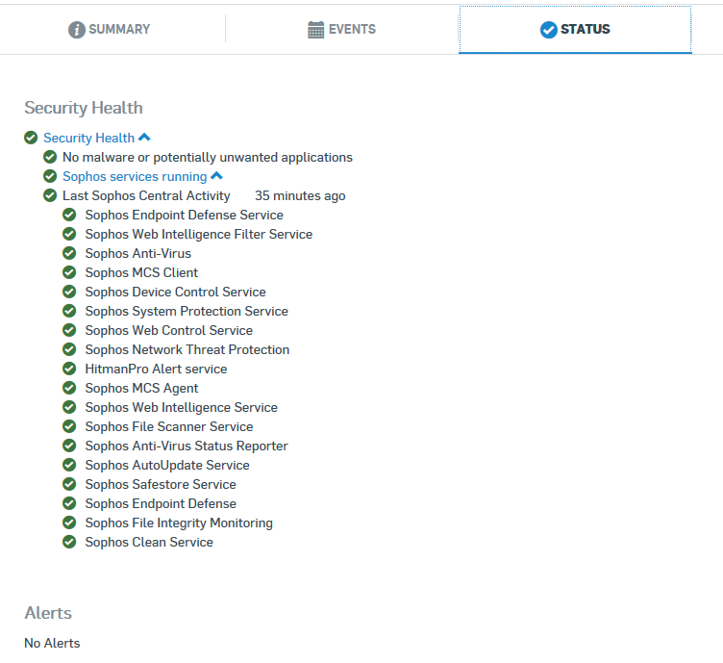Select Sophos Network Threat Protection entry
This screenshot has width=723, height=663.
pyautogui.click(x=187, y=349)
